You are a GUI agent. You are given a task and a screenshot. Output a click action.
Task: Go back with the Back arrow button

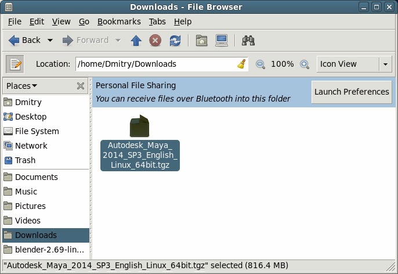pyautogui.click(x=24, y=41)
